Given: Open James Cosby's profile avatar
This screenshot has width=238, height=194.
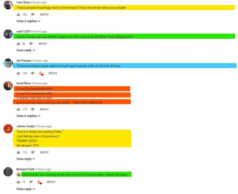Looking at the screenshot, I should click(x=8, y=129).
